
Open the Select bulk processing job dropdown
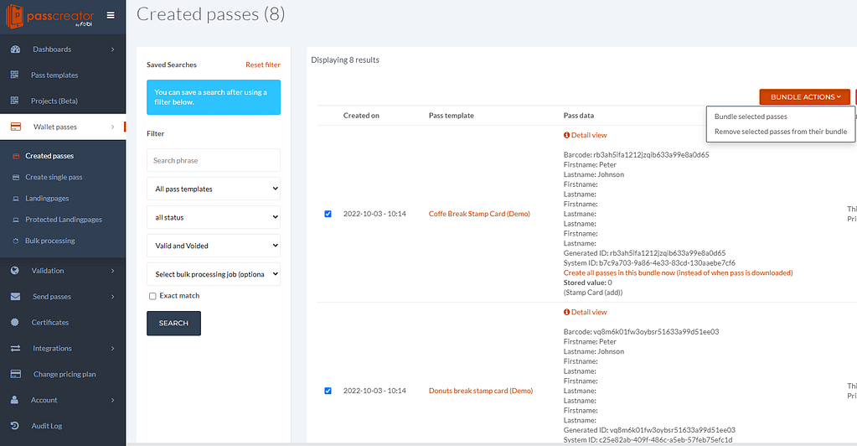point(213,274)
